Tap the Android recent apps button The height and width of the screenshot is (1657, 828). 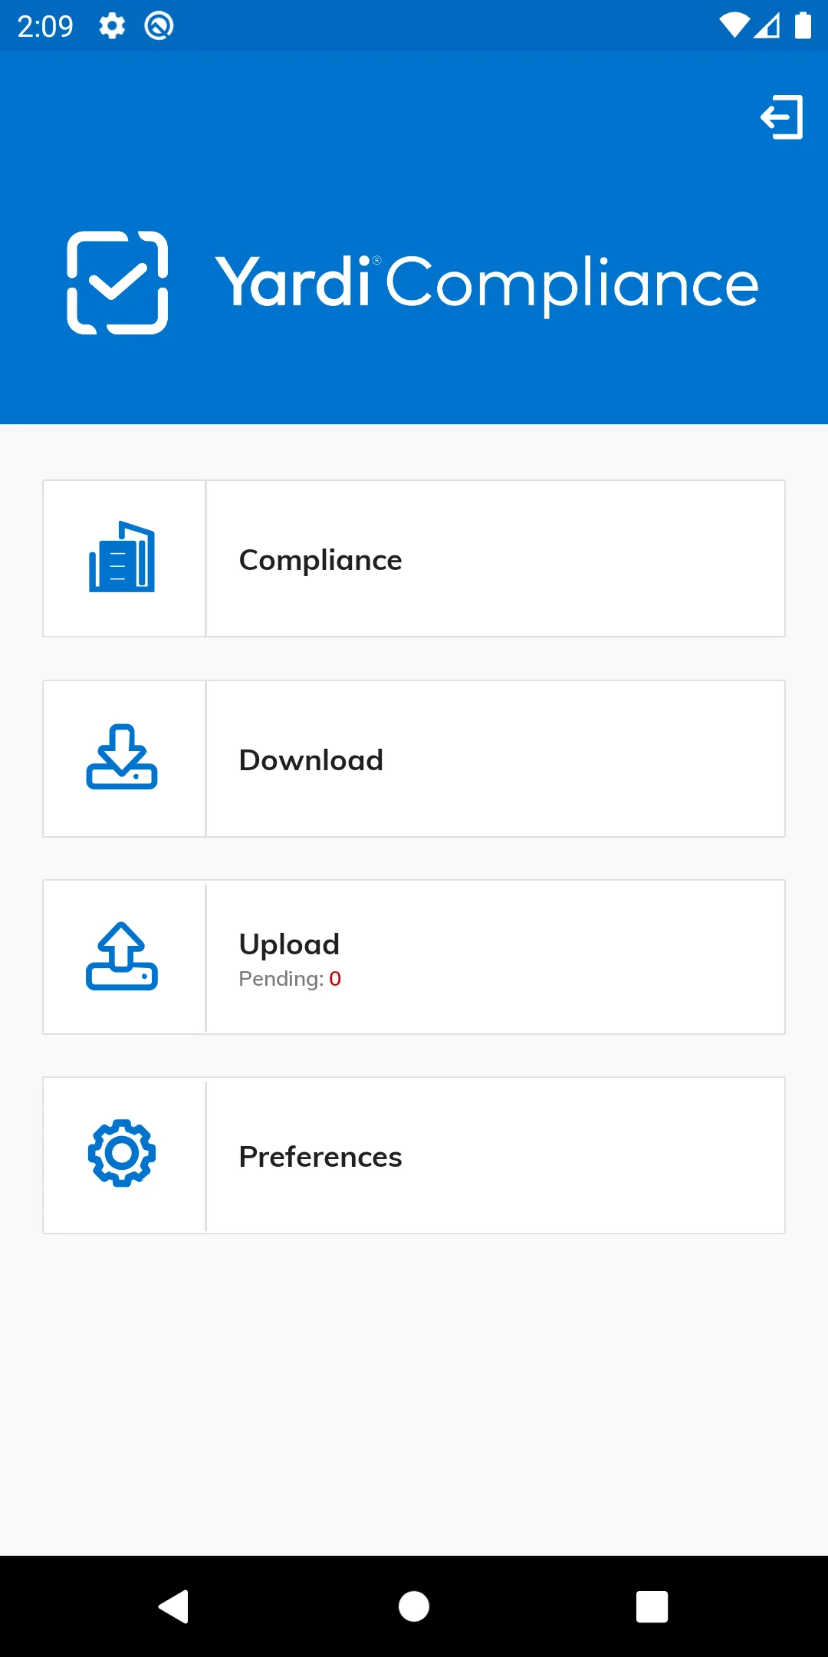(652, 1606)
